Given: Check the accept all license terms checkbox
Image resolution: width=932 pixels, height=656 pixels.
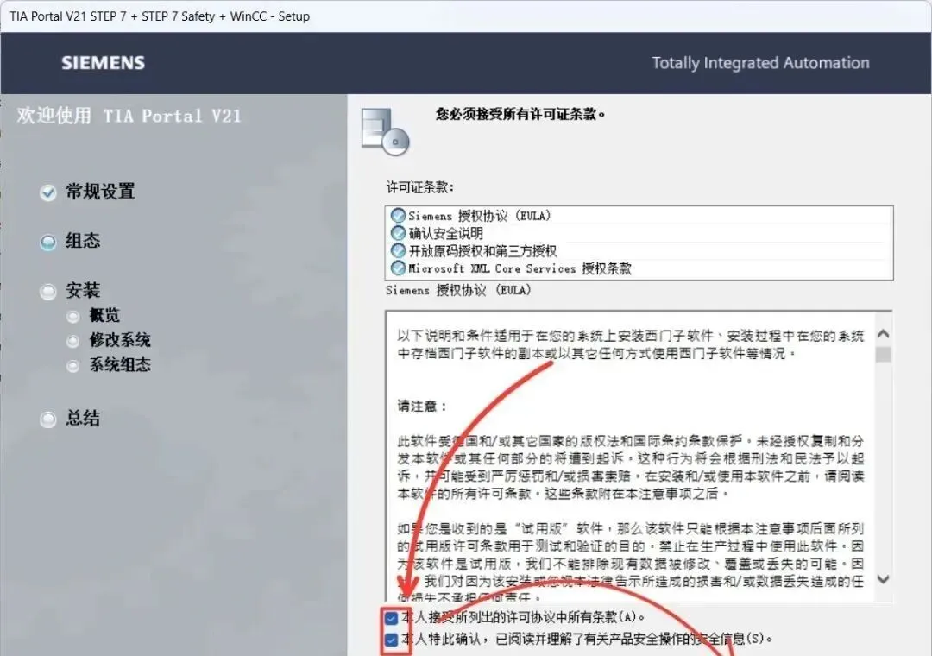Looking at the screenshot, I should click(x=391, y=618).
